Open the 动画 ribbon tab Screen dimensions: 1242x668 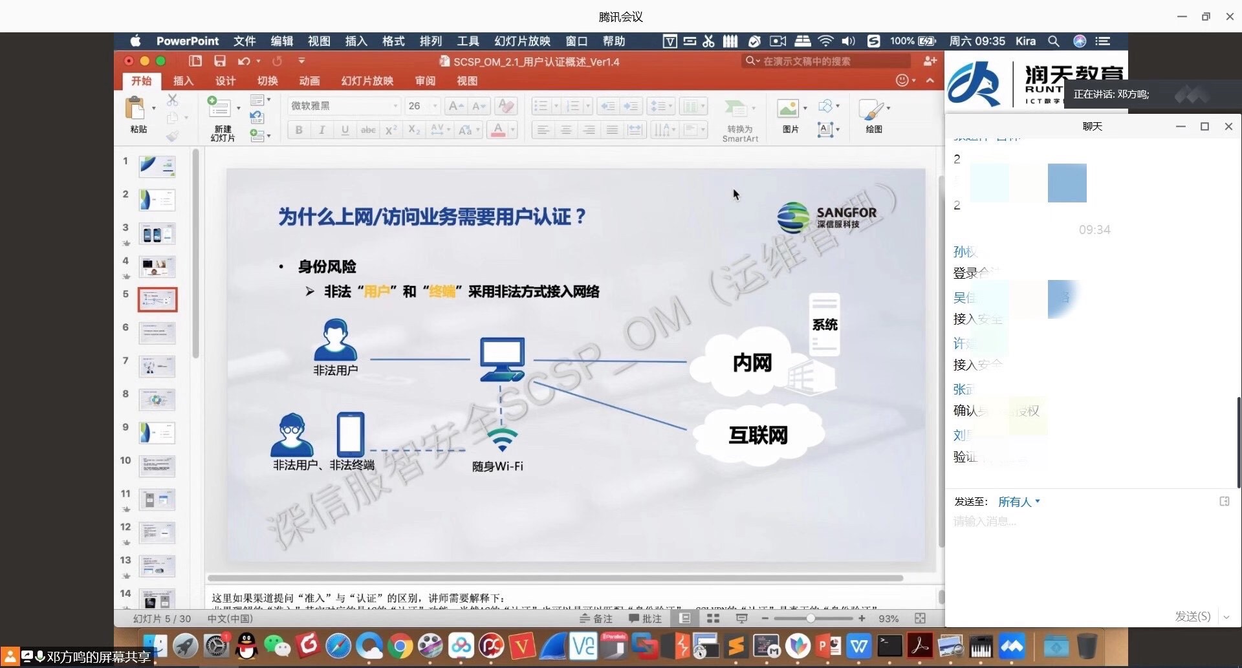[309, 81]
